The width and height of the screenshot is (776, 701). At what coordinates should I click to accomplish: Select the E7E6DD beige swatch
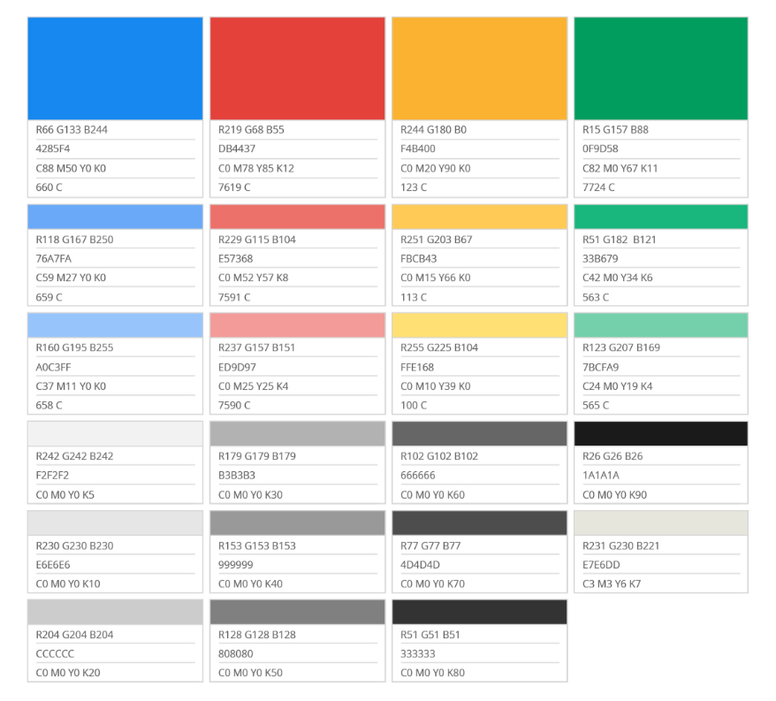pos(661,522)
